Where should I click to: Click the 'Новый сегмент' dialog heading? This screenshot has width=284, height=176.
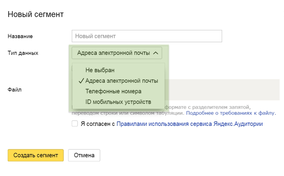[x=36, y=14]
